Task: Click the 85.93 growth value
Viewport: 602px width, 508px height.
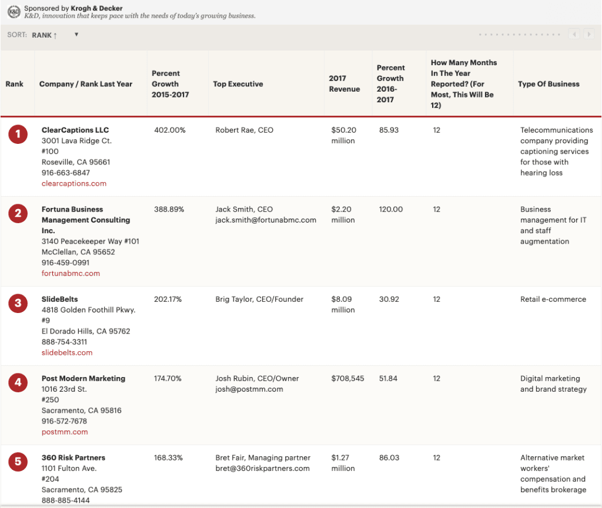Action: tap(389, 130)
